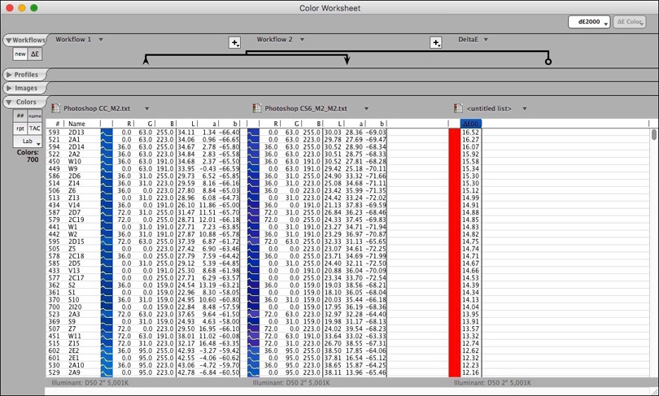Select row 595 named 2D15
The image size is (659, 396).
point(347,242)
